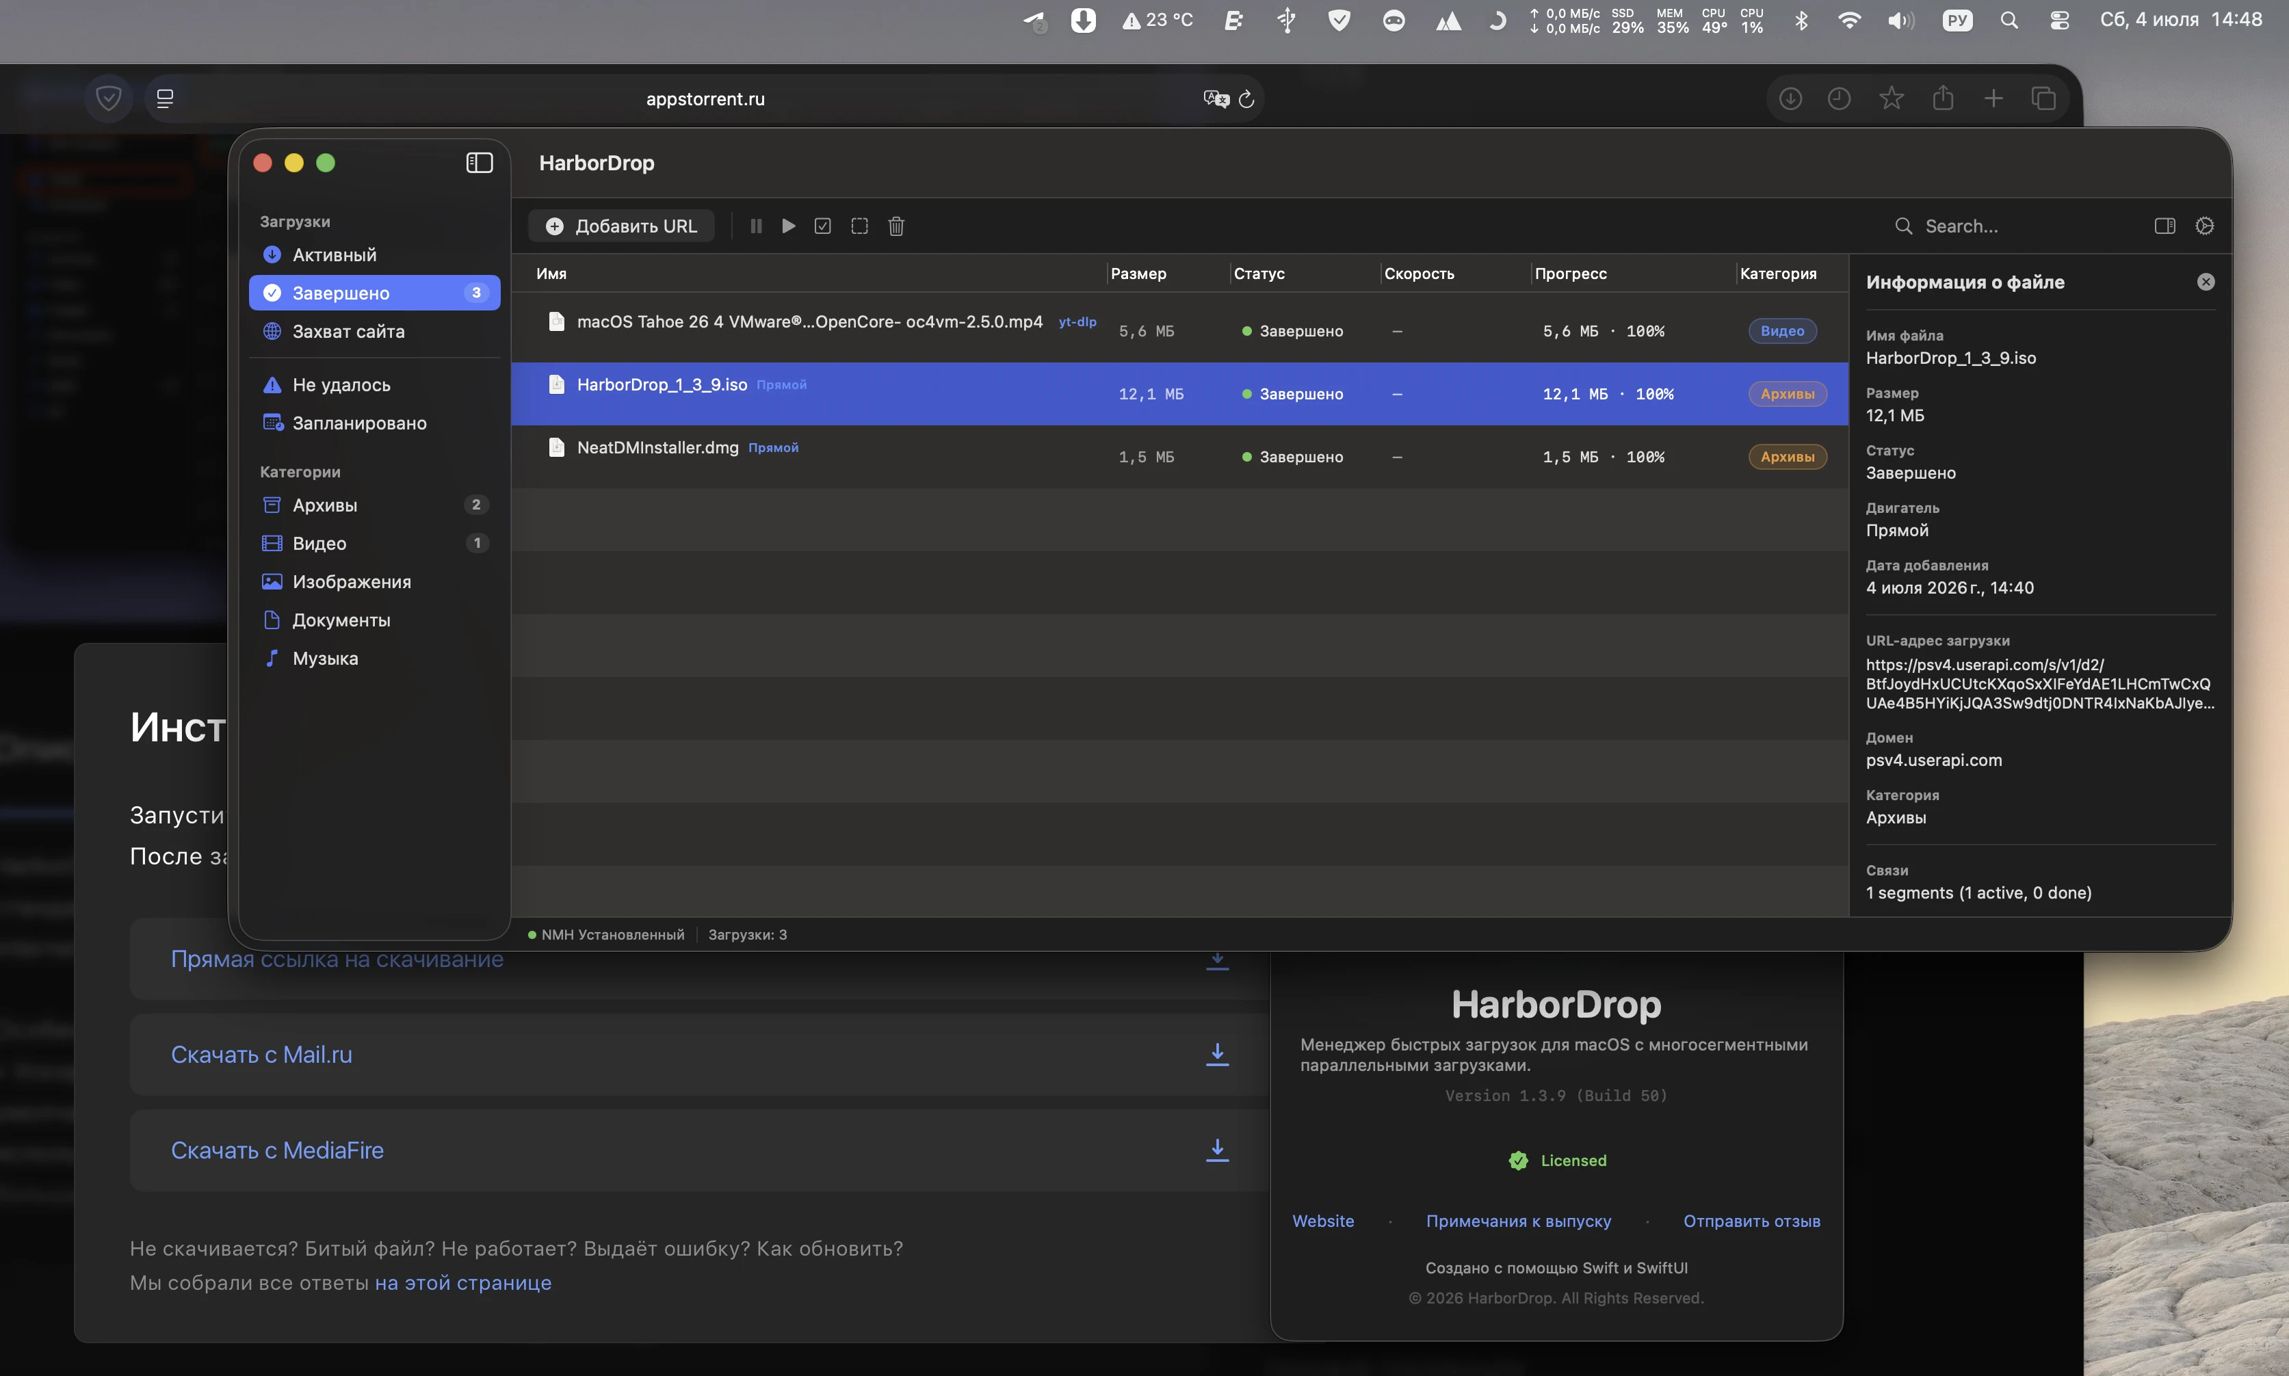Filter by Видео category in sidebar
Viewport: 2289px width, 1376px height.
click(x=375, y=543)
